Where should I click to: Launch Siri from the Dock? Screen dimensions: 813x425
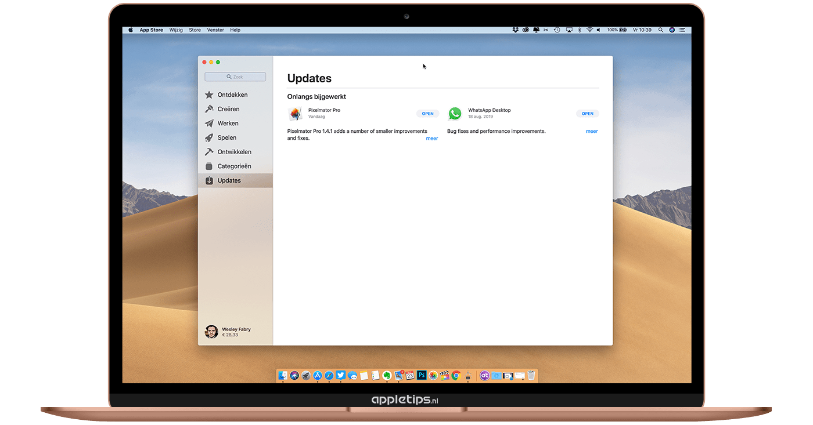(294, 376)
